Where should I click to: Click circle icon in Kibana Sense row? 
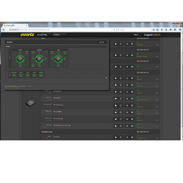[132, 55]
